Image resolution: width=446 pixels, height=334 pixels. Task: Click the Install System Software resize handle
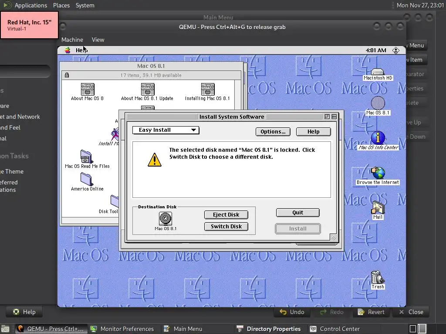click(333, 237)
